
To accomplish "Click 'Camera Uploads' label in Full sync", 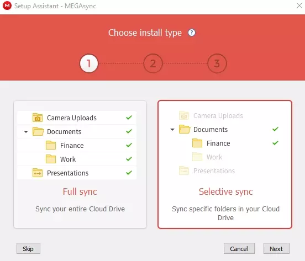I will 72,118.
